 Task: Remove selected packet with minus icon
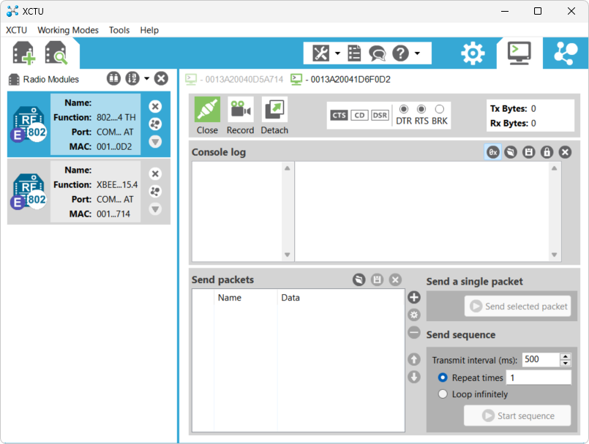[414, 332]
